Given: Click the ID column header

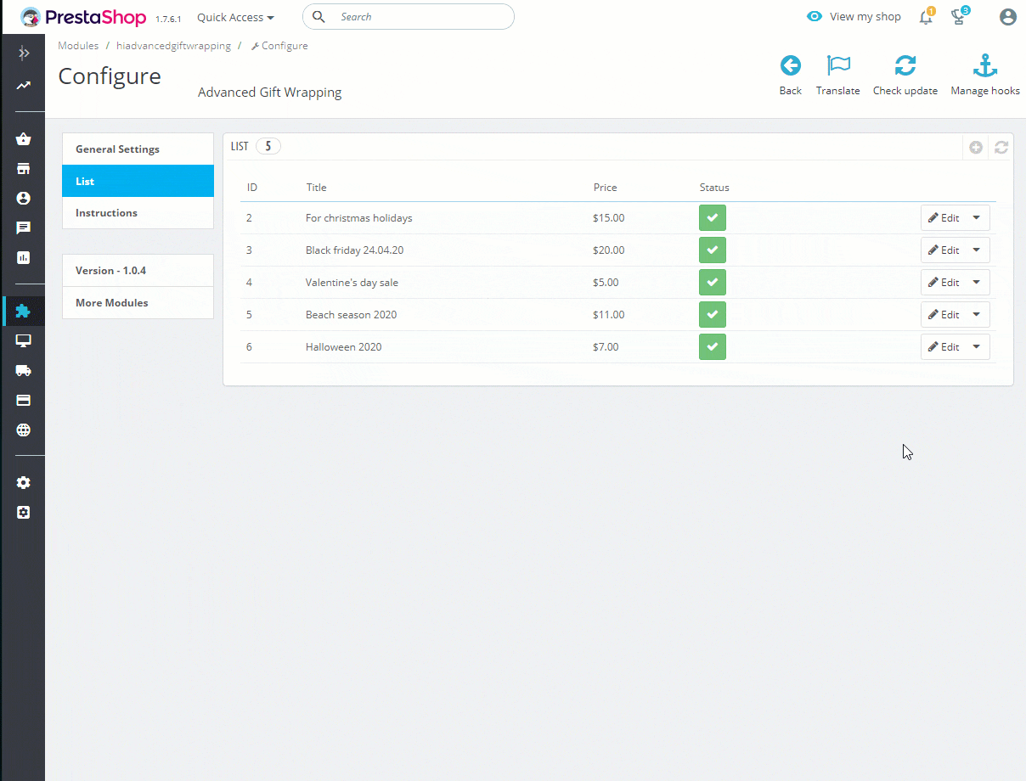Looking at the screenshot, I should point(252,188).
